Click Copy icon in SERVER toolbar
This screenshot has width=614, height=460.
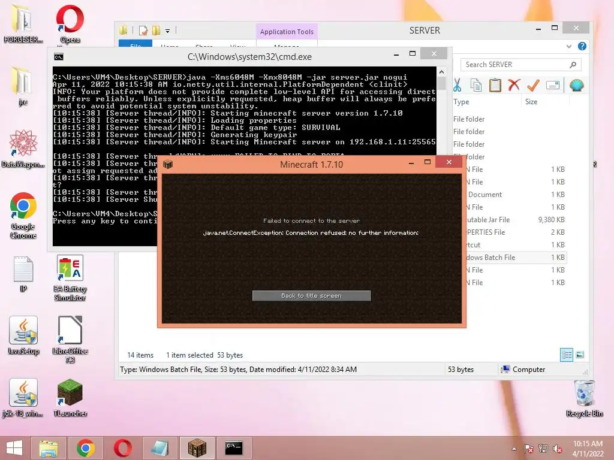(x=476, y=85)
